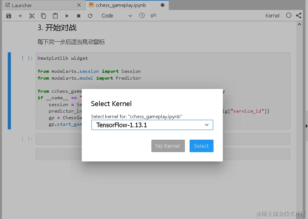Click the clock history icon in toolbar
This screenshot has height=219, width=308.
(142, 15)
